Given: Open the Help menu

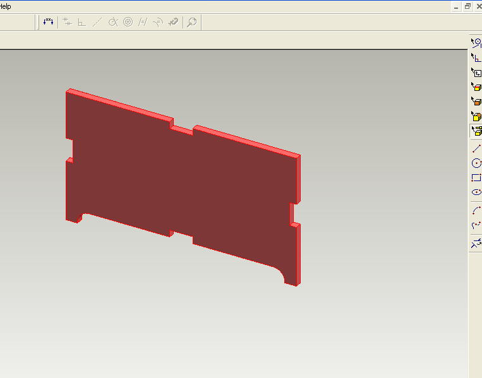Looking at the screenshot, I should (5, 6).
